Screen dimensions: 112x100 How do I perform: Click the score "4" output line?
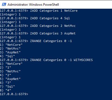[x=5, y=90]
